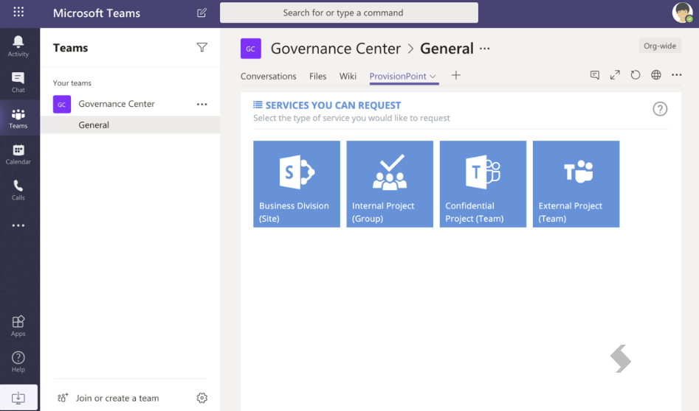Switch to the Files tab
The image size is (699, 411).
pyautogui.click(x=318, y=76)
